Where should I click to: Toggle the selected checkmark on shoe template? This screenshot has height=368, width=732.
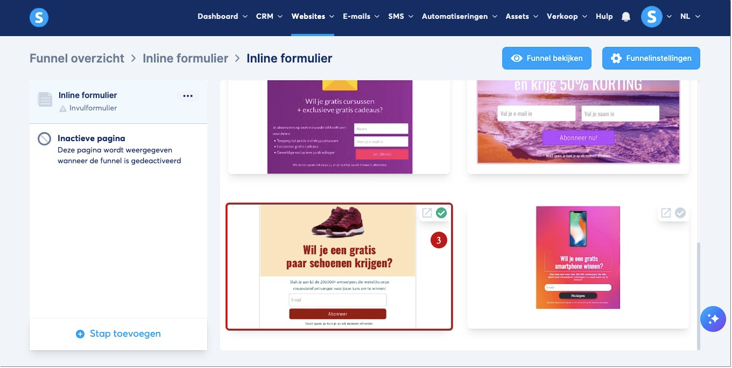tap(441, 213)
